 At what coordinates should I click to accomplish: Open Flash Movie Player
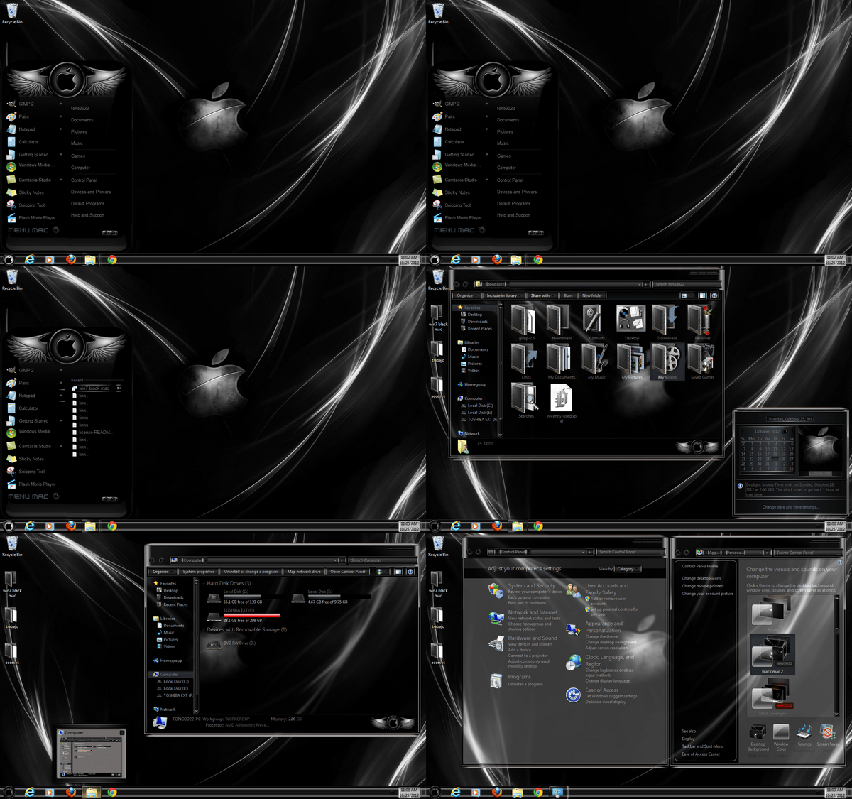[x=35, y=216]
